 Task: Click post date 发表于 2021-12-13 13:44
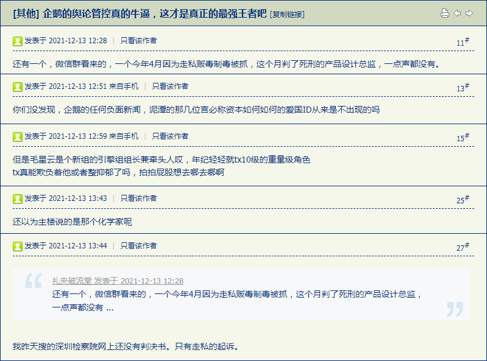click(66, 245)
